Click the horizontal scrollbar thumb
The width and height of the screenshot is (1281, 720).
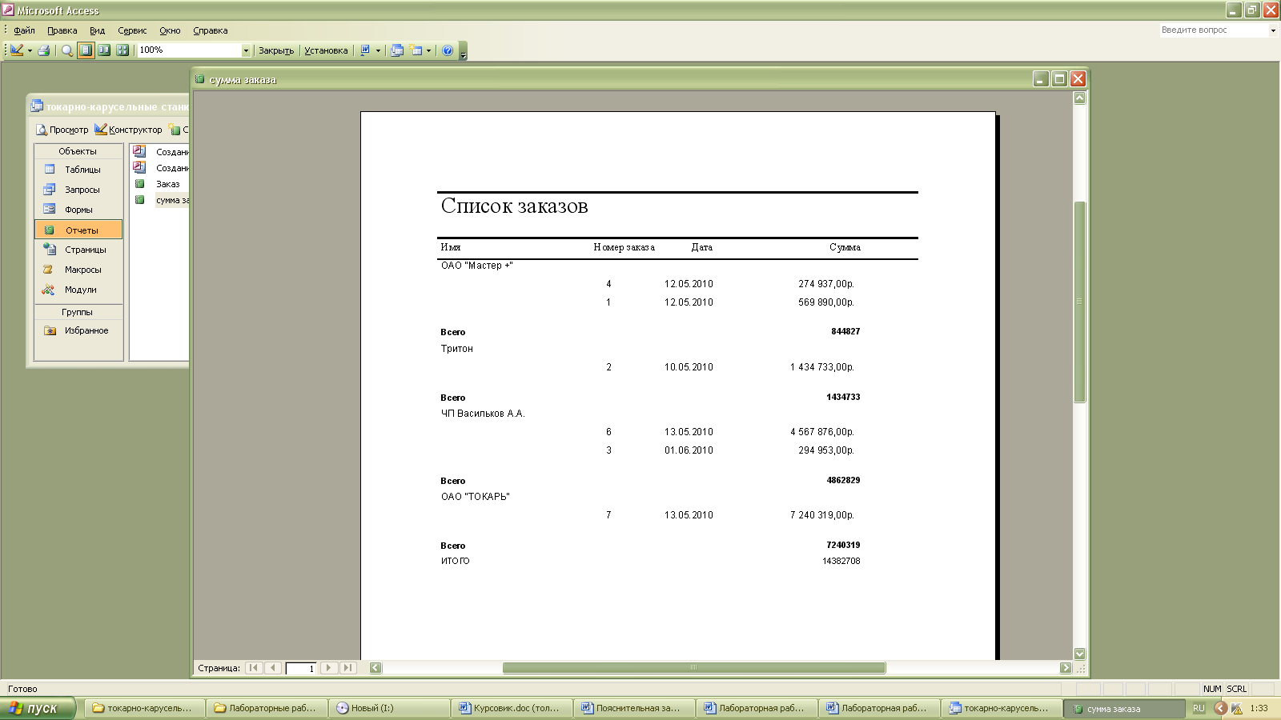coord(693,668)
